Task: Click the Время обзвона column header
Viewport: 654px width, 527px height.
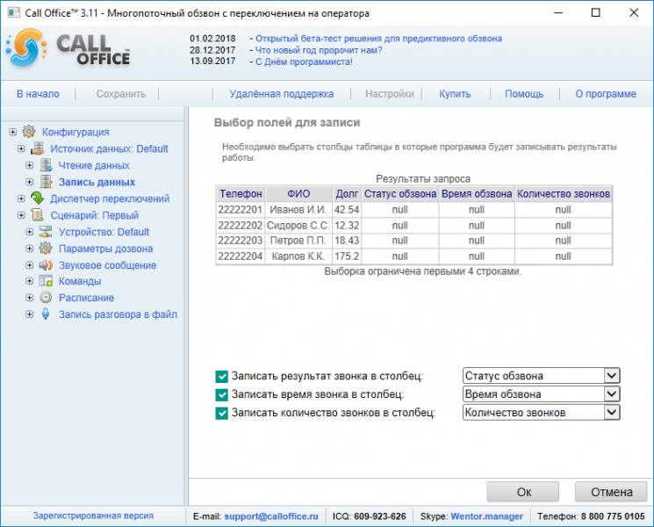Action: (477, 194)
